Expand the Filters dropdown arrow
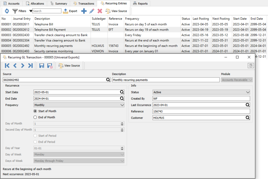Screen dimensions: 268x179 [31, 11]
